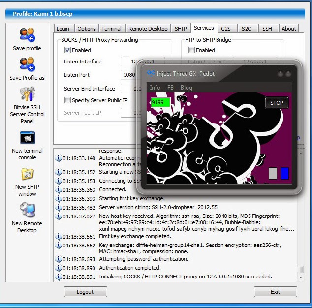
Task: Click info icon at 01:18:35.153 log entry
Action: (58, 181)
